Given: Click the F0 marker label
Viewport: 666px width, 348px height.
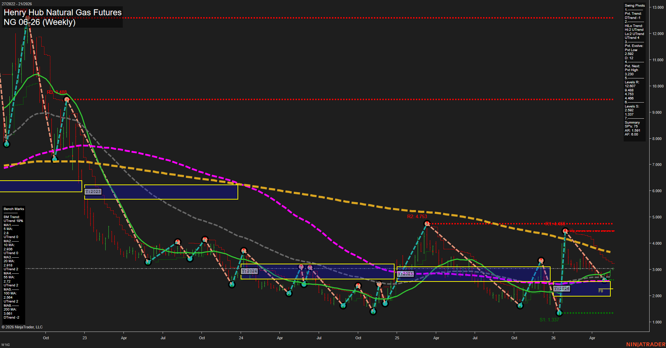Looking at the screenshot, I should [x=601, y=291].
